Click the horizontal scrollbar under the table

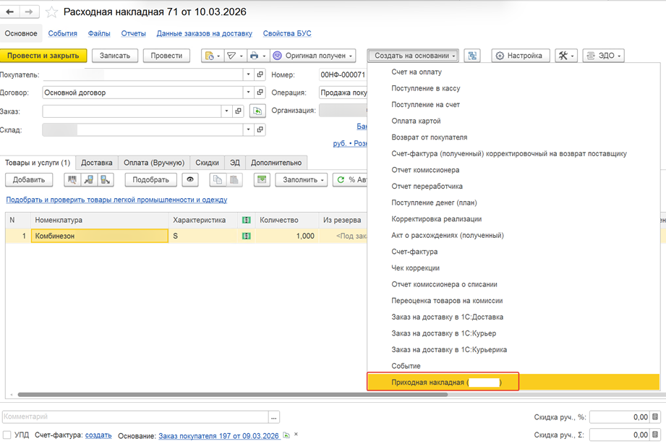(217, 395)
